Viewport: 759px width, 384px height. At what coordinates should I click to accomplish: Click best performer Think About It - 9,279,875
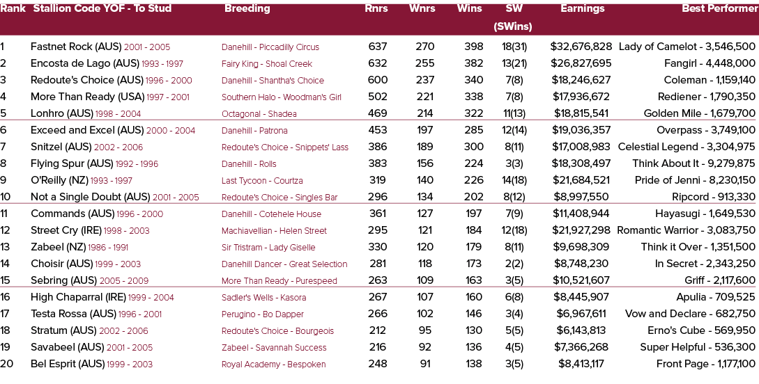click(693, 163)
